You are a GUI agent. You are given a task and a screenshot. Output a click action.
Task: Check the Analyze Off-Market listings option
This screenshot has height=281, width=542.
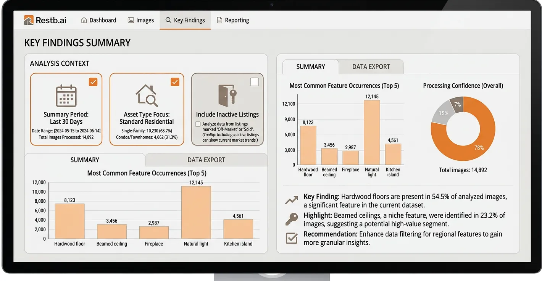197,124
